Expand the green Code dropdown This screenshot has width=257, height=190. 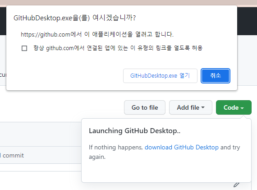(x=234, y=107)
